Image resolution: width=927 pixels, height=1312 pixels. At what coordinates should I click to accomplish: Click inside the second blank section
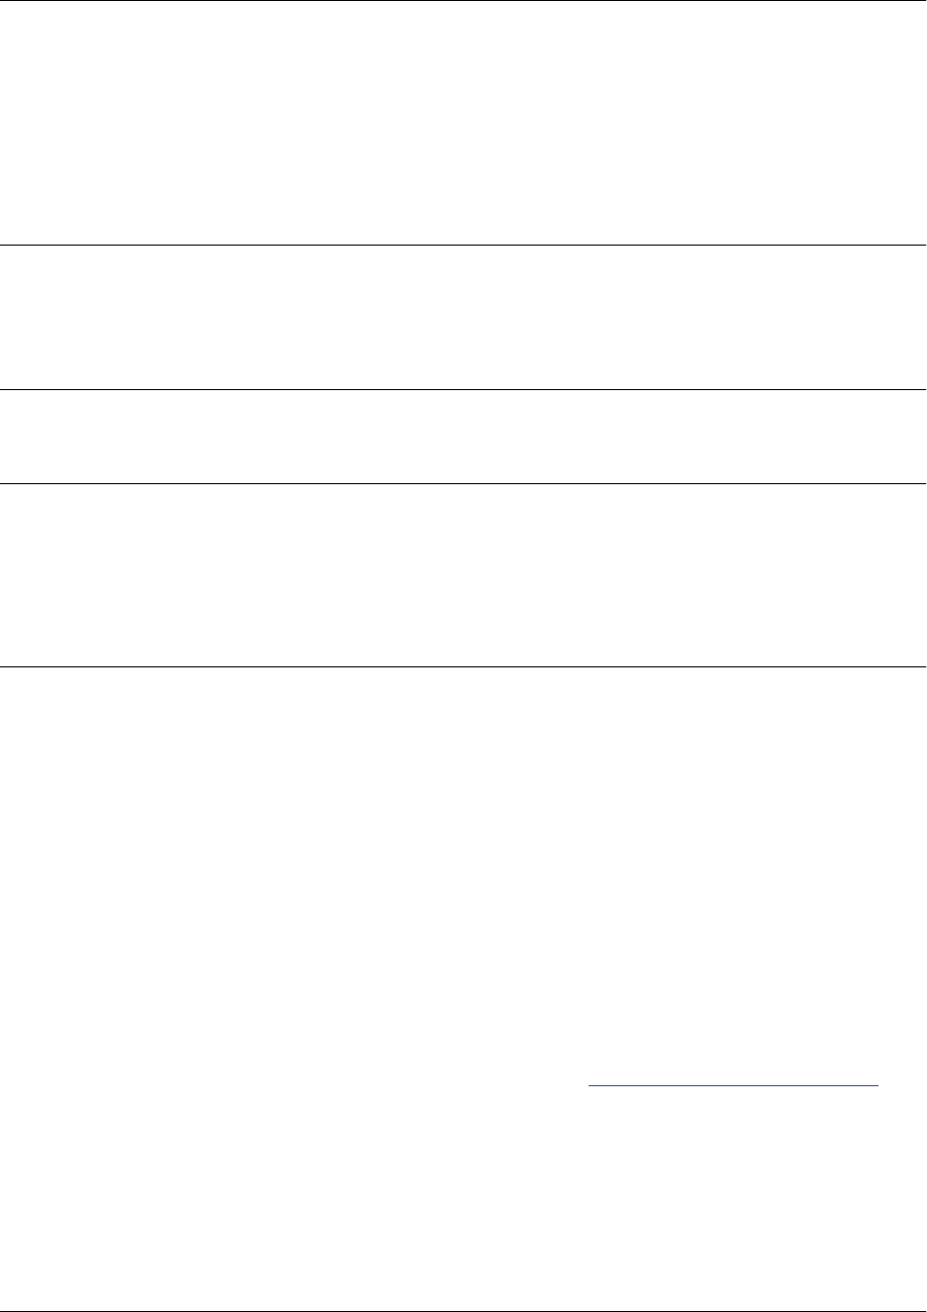coord(463,317)
